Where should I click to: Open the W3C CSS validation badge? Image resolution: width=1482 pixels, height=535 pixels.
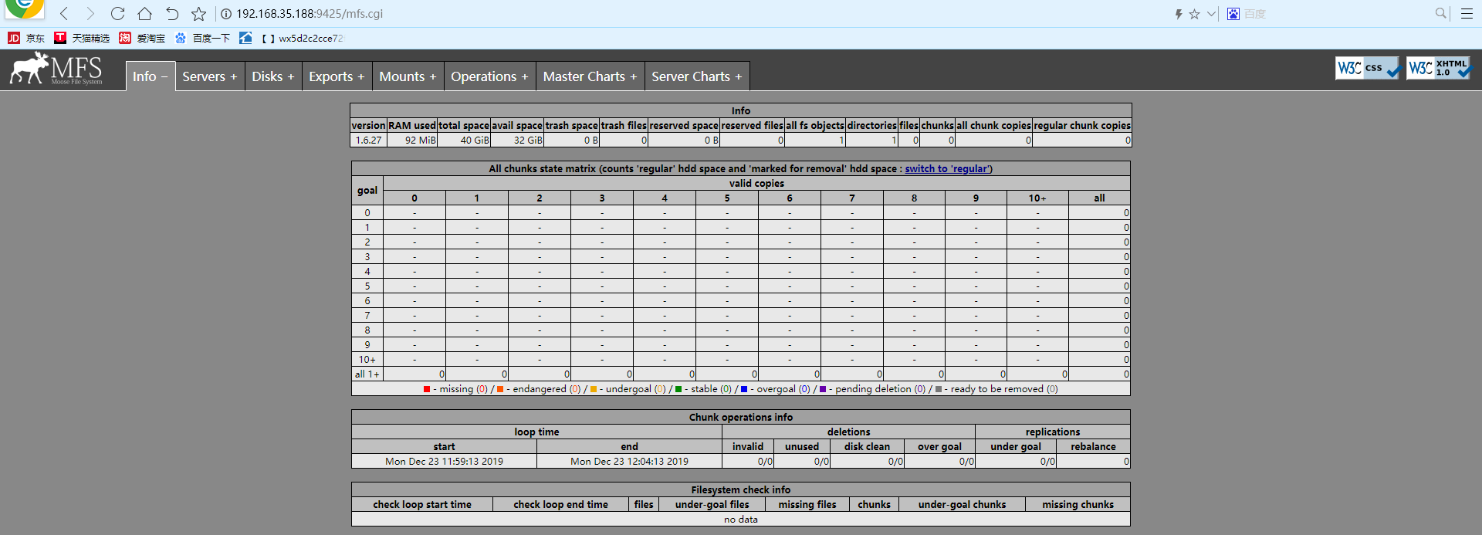click(x=1368, y=68)
